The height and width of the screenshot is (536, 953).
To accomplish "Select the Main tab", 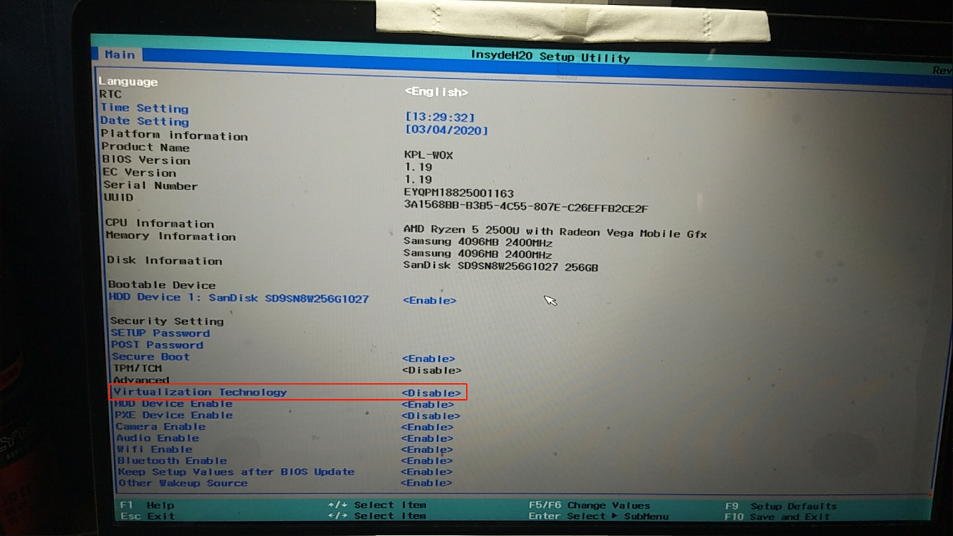I will coord(119,55).
